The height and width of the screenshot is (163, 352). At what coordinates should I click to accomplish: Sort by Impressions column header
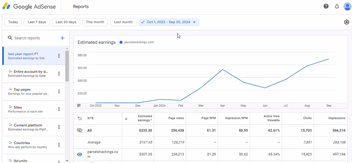pos(337,118)
